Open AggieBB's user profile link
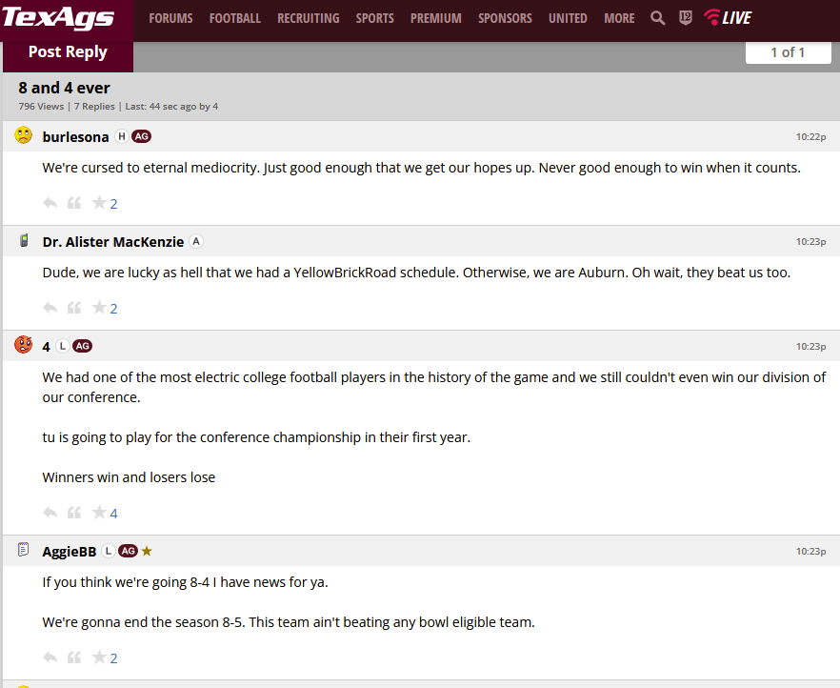Screen dimensions: 840x688 pyautogui.click(x=70, y=552)
